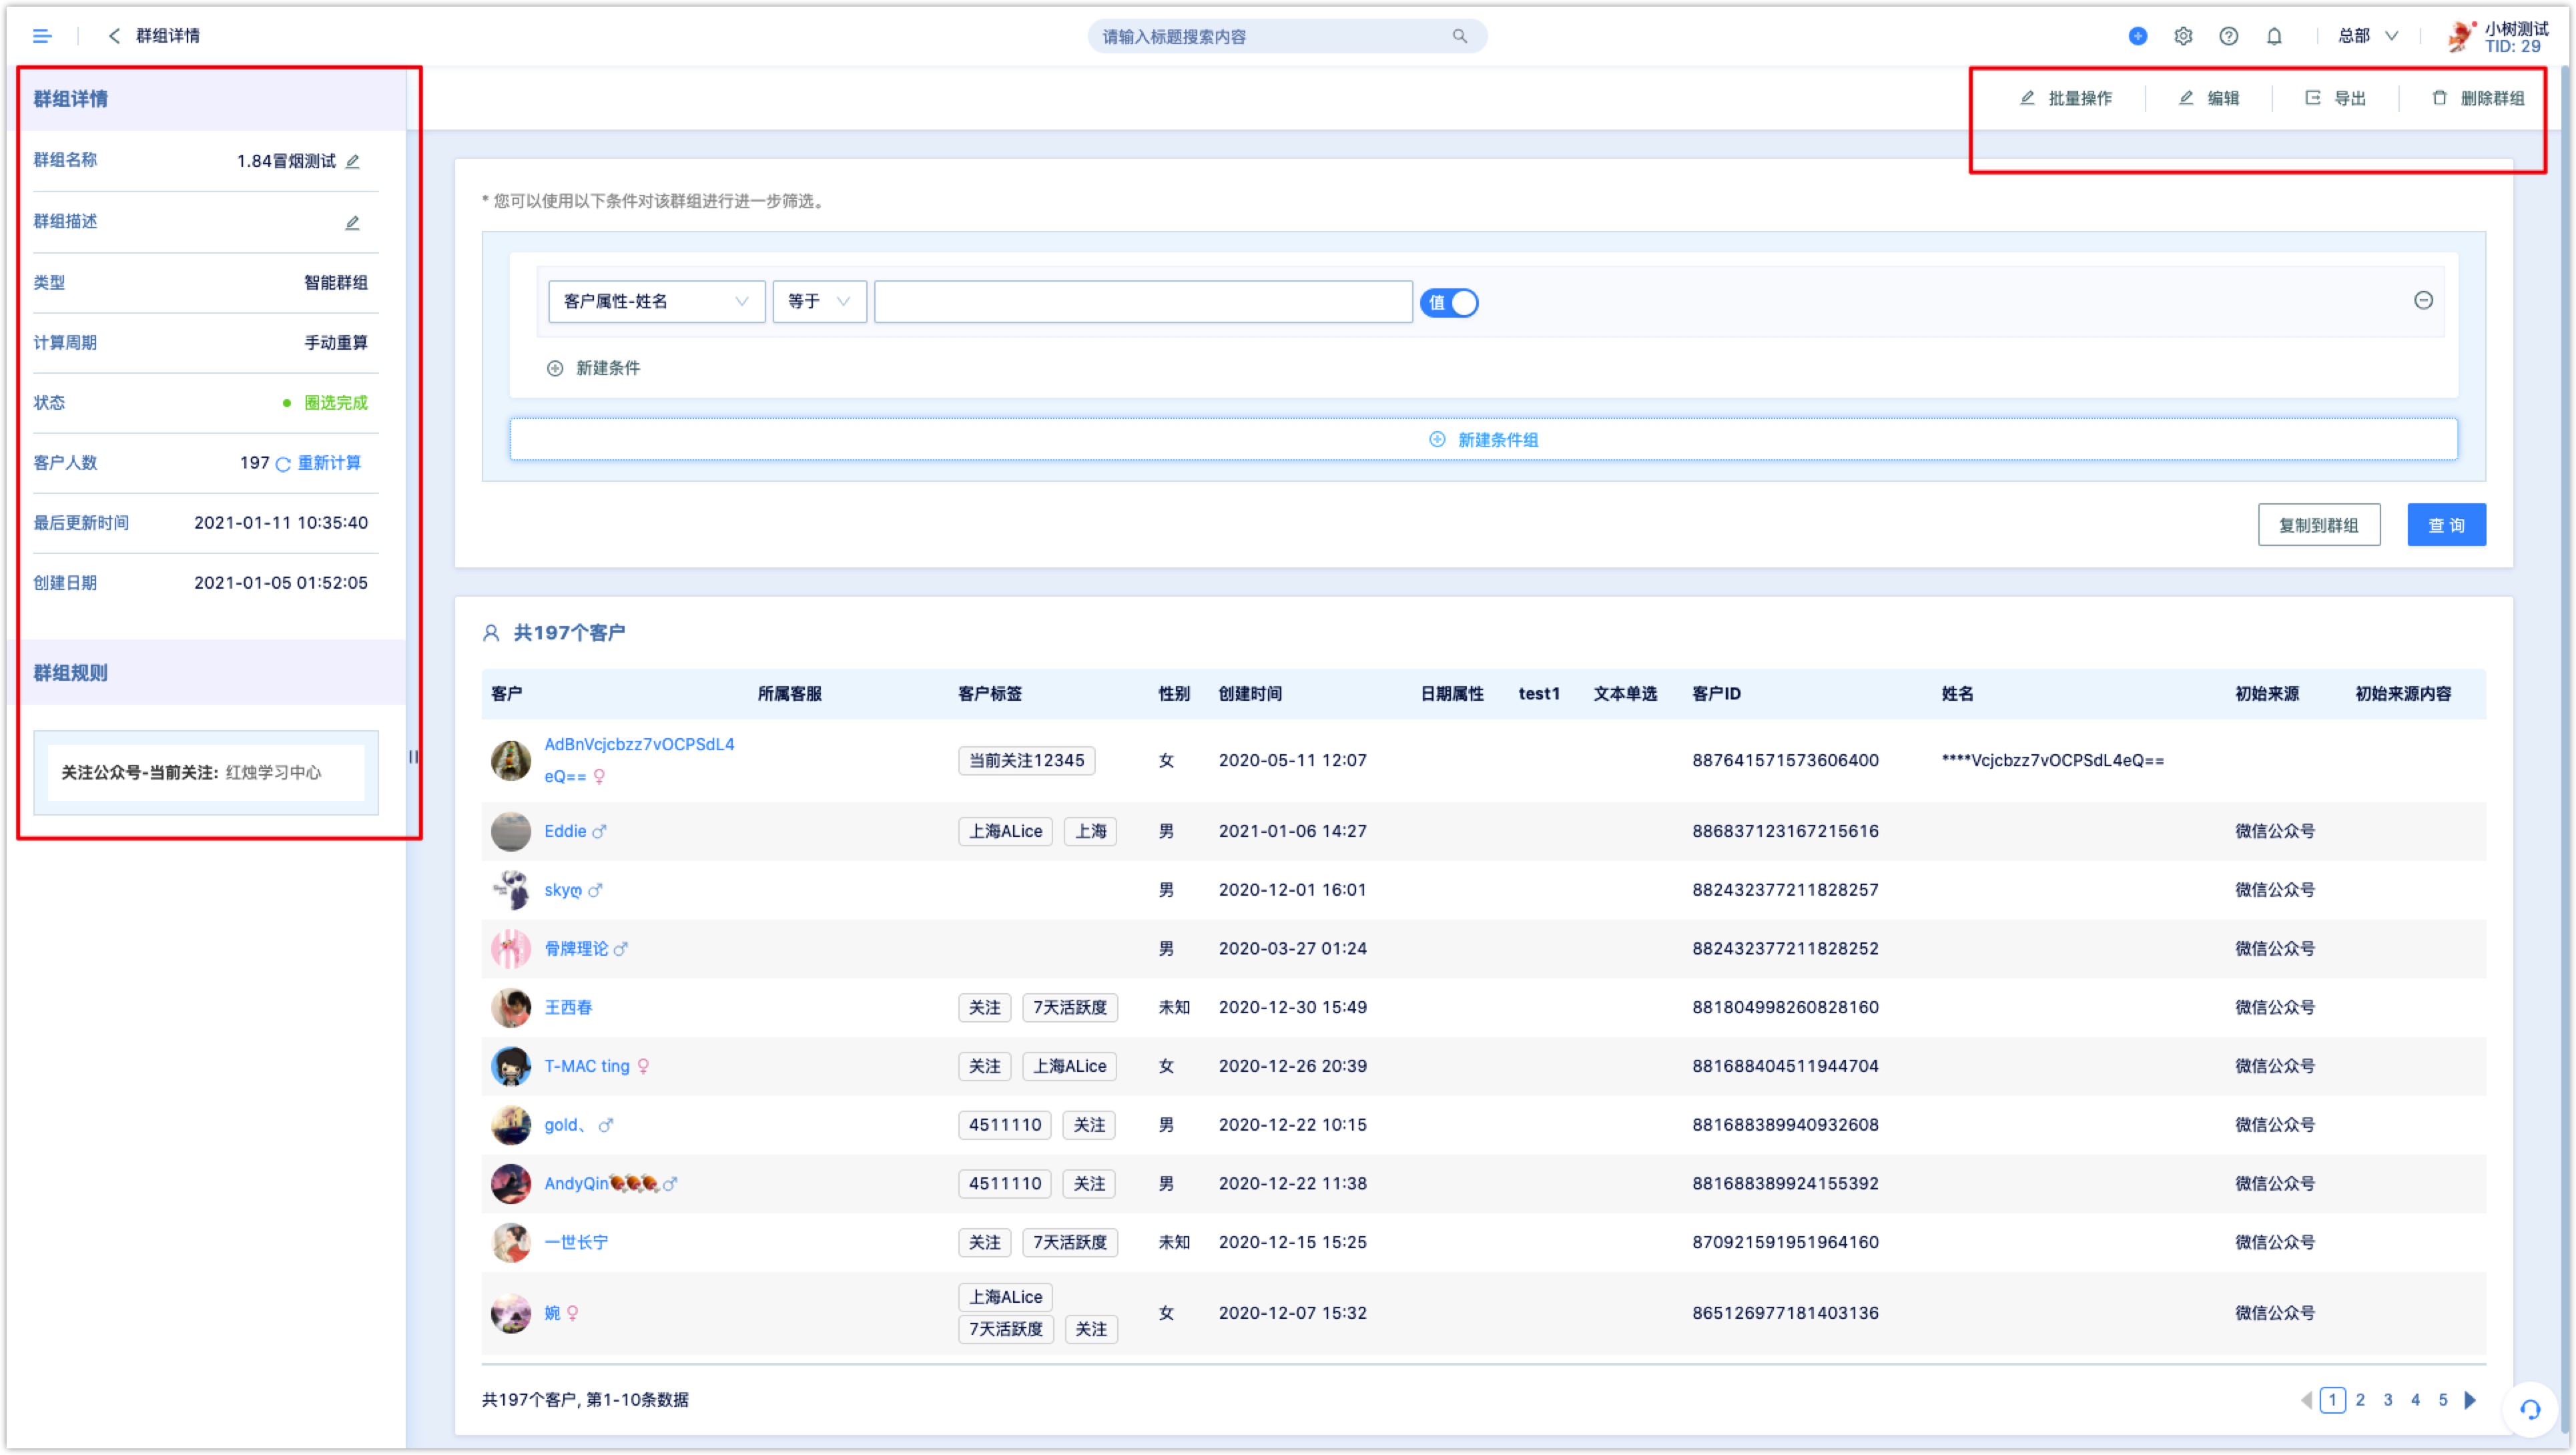
Task: Go back using the arrow beside 群组详情
Action: (114, 36)
